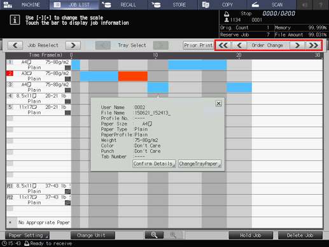Viewport: 329px width, 247px height.
Task: Open the SCAN tab
Action: [x=272, y=4]
